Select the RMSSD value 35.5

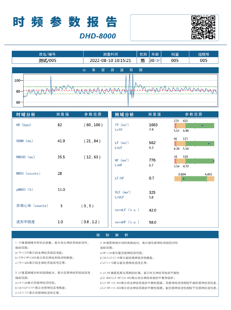click(61, 157)
